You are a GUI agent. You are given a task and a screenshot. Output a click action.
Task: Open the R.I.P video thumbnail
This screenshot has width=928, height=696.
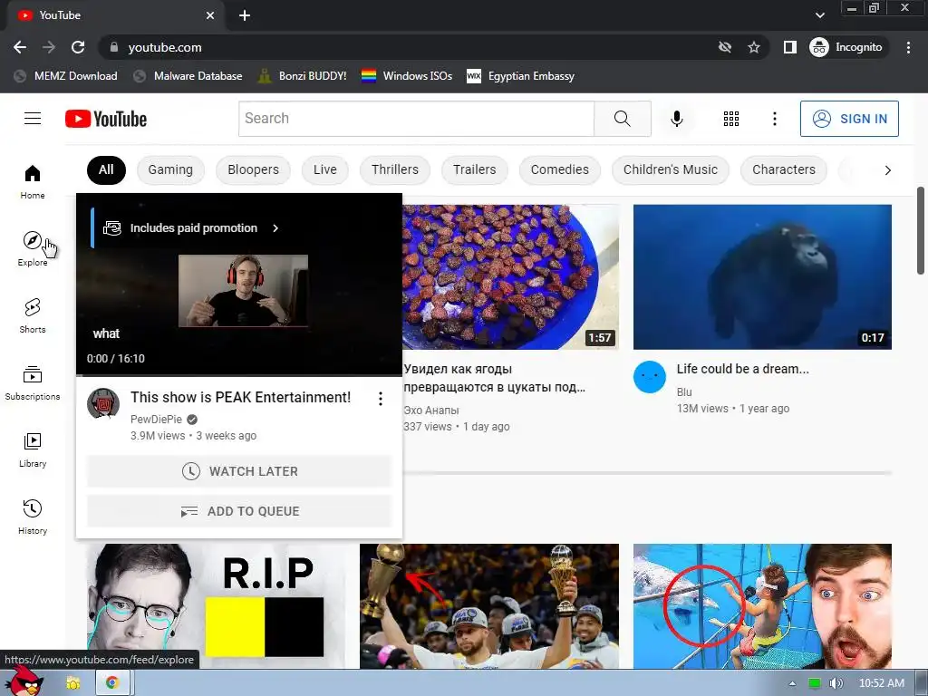pyautogui.click(x=216, y=606)
